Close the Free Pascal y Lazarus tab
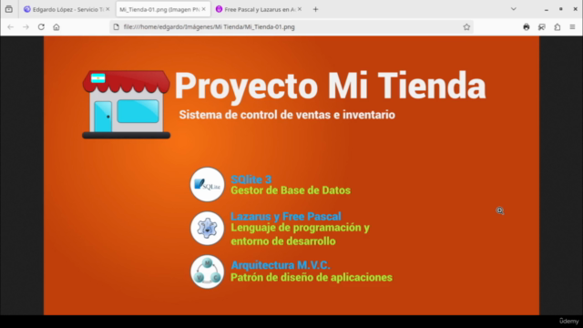The height and width of the screenshot is (328, 583). point(300,9)
